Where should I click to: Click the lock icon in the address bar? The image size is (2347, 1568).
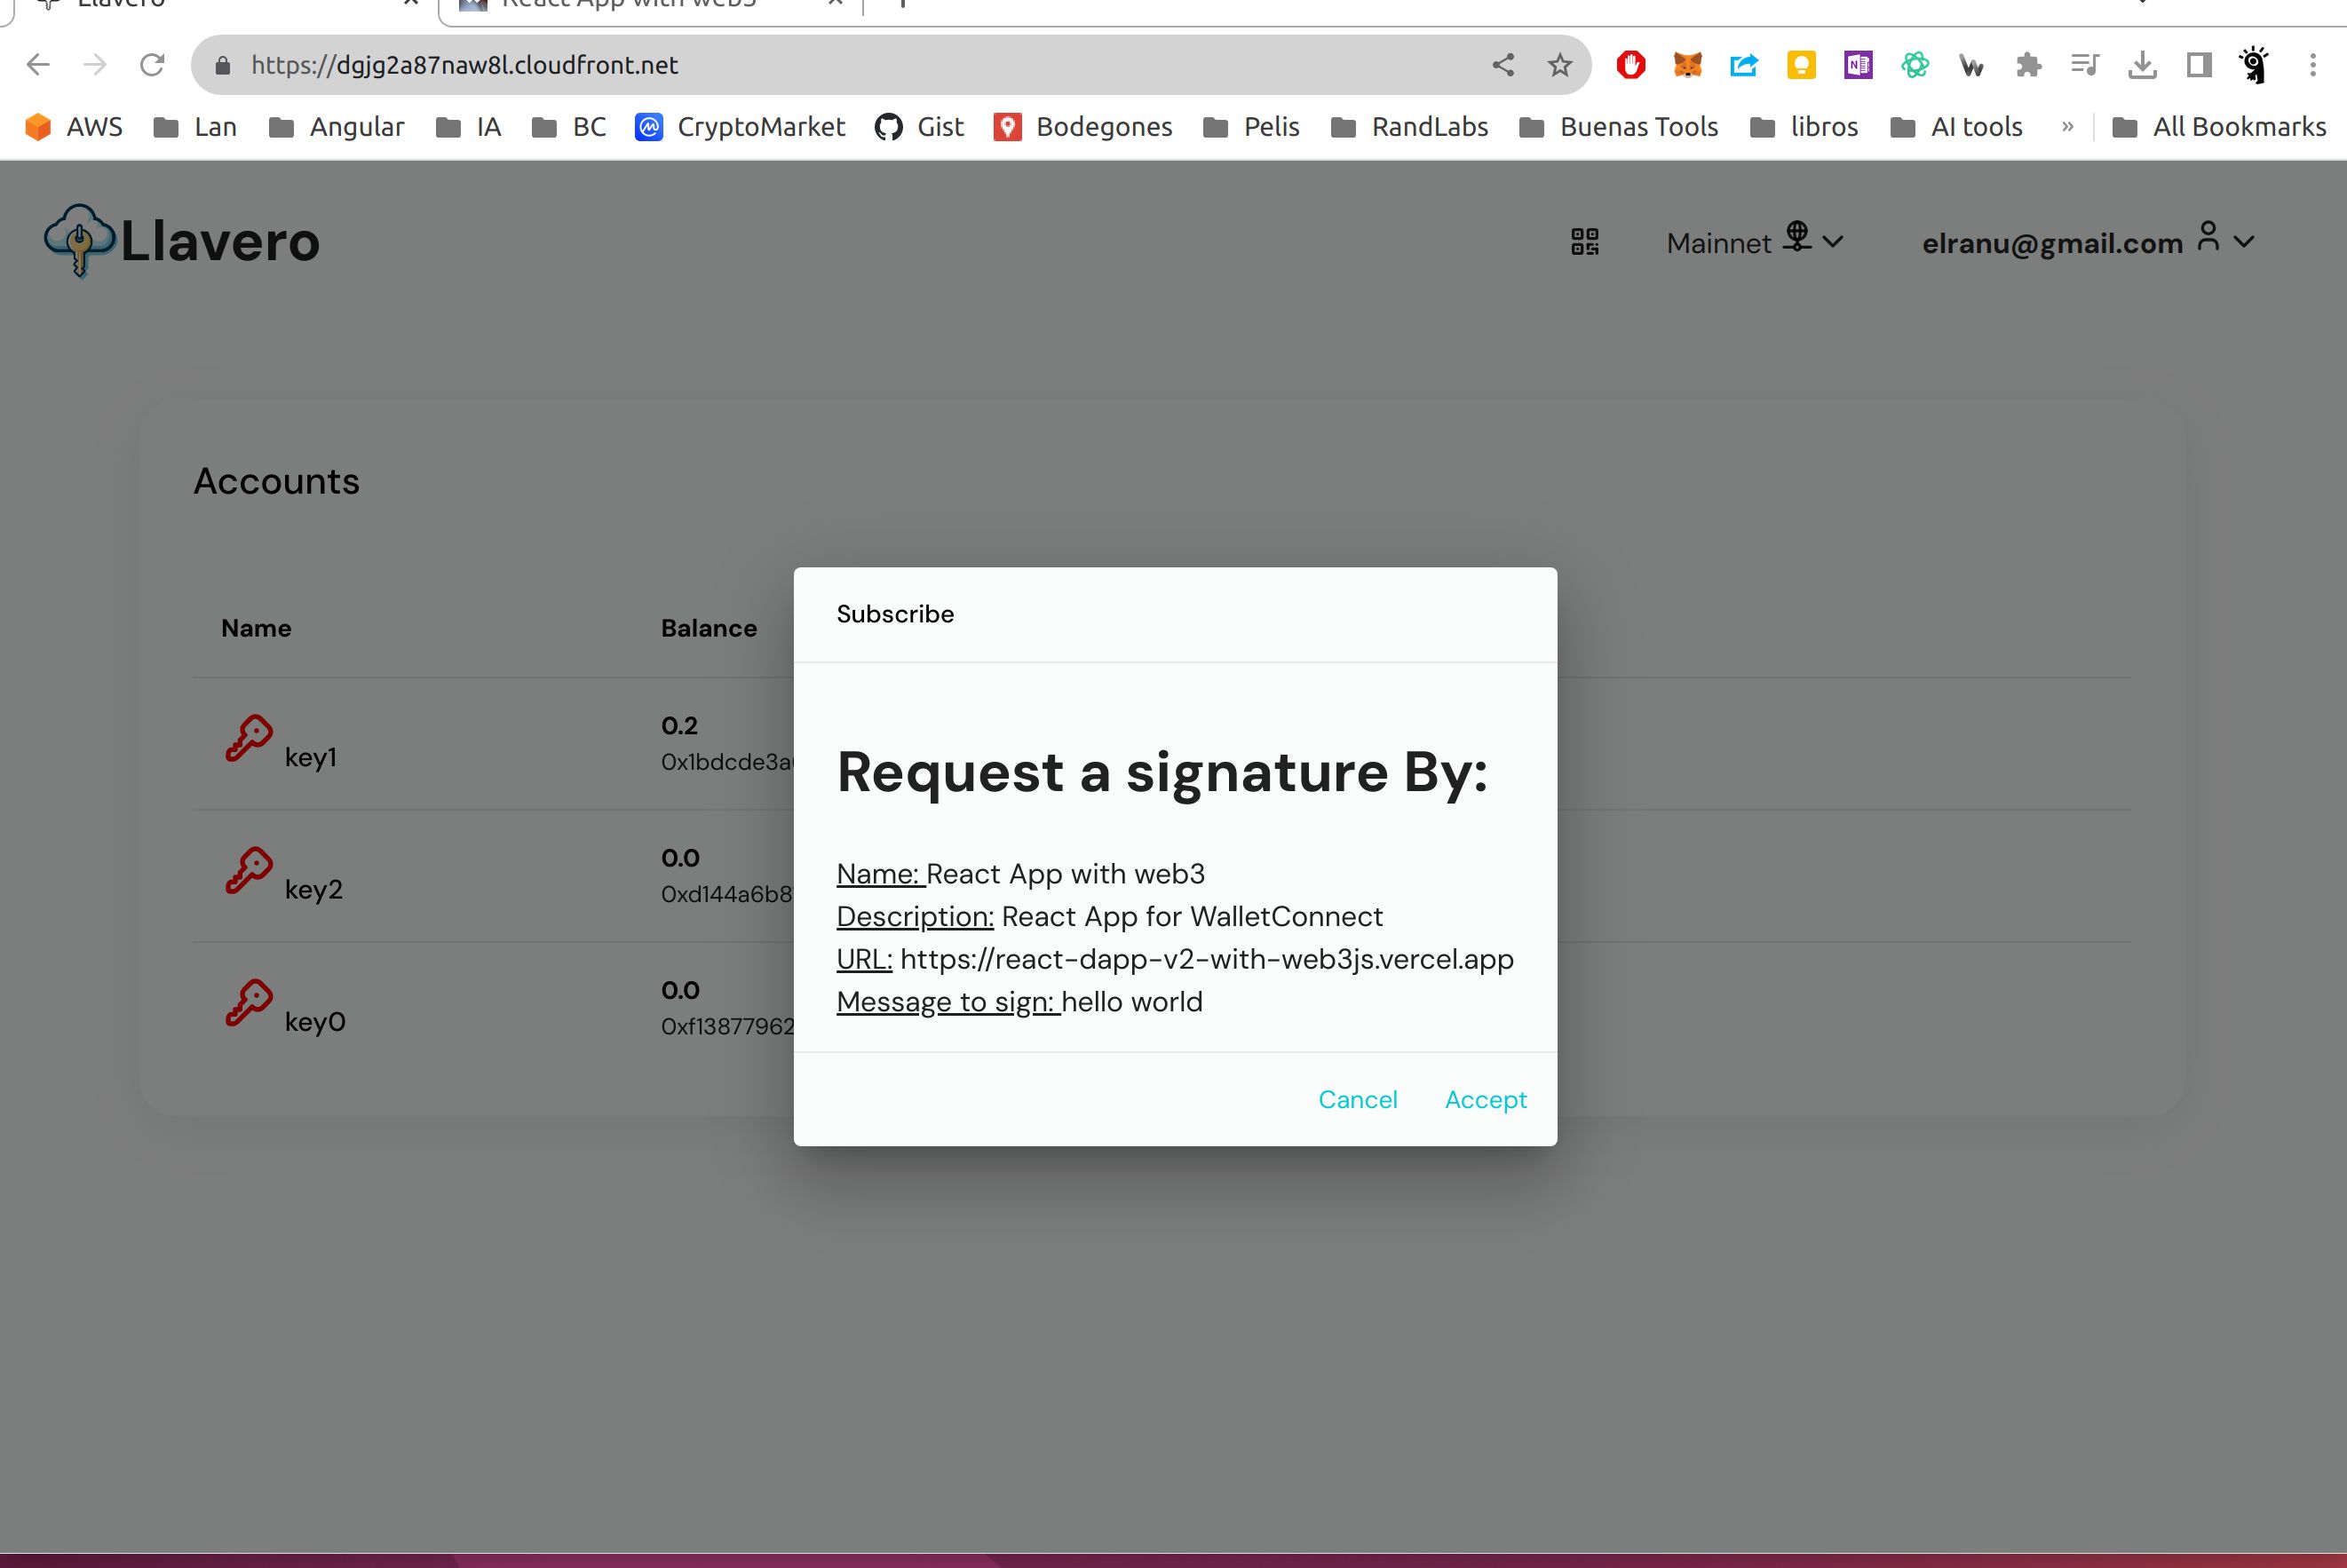(x=223, y=65)
